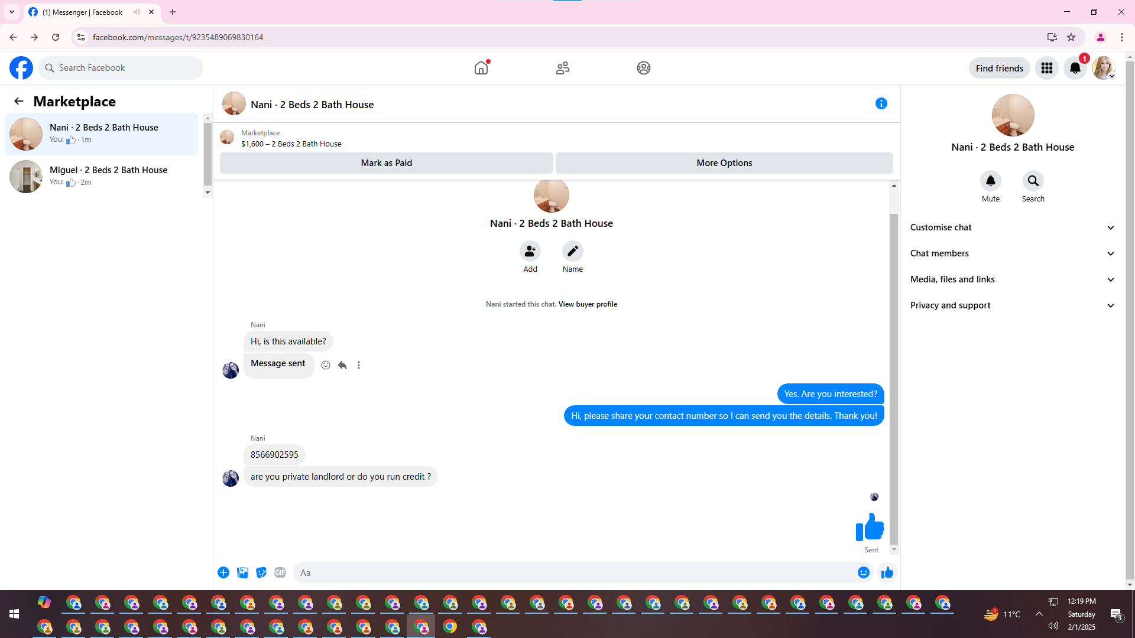Open View buyer profile link
Image resolution: width=1135 pixels, height=638 pixels.
pyautogui.click(x=588, y=304)
